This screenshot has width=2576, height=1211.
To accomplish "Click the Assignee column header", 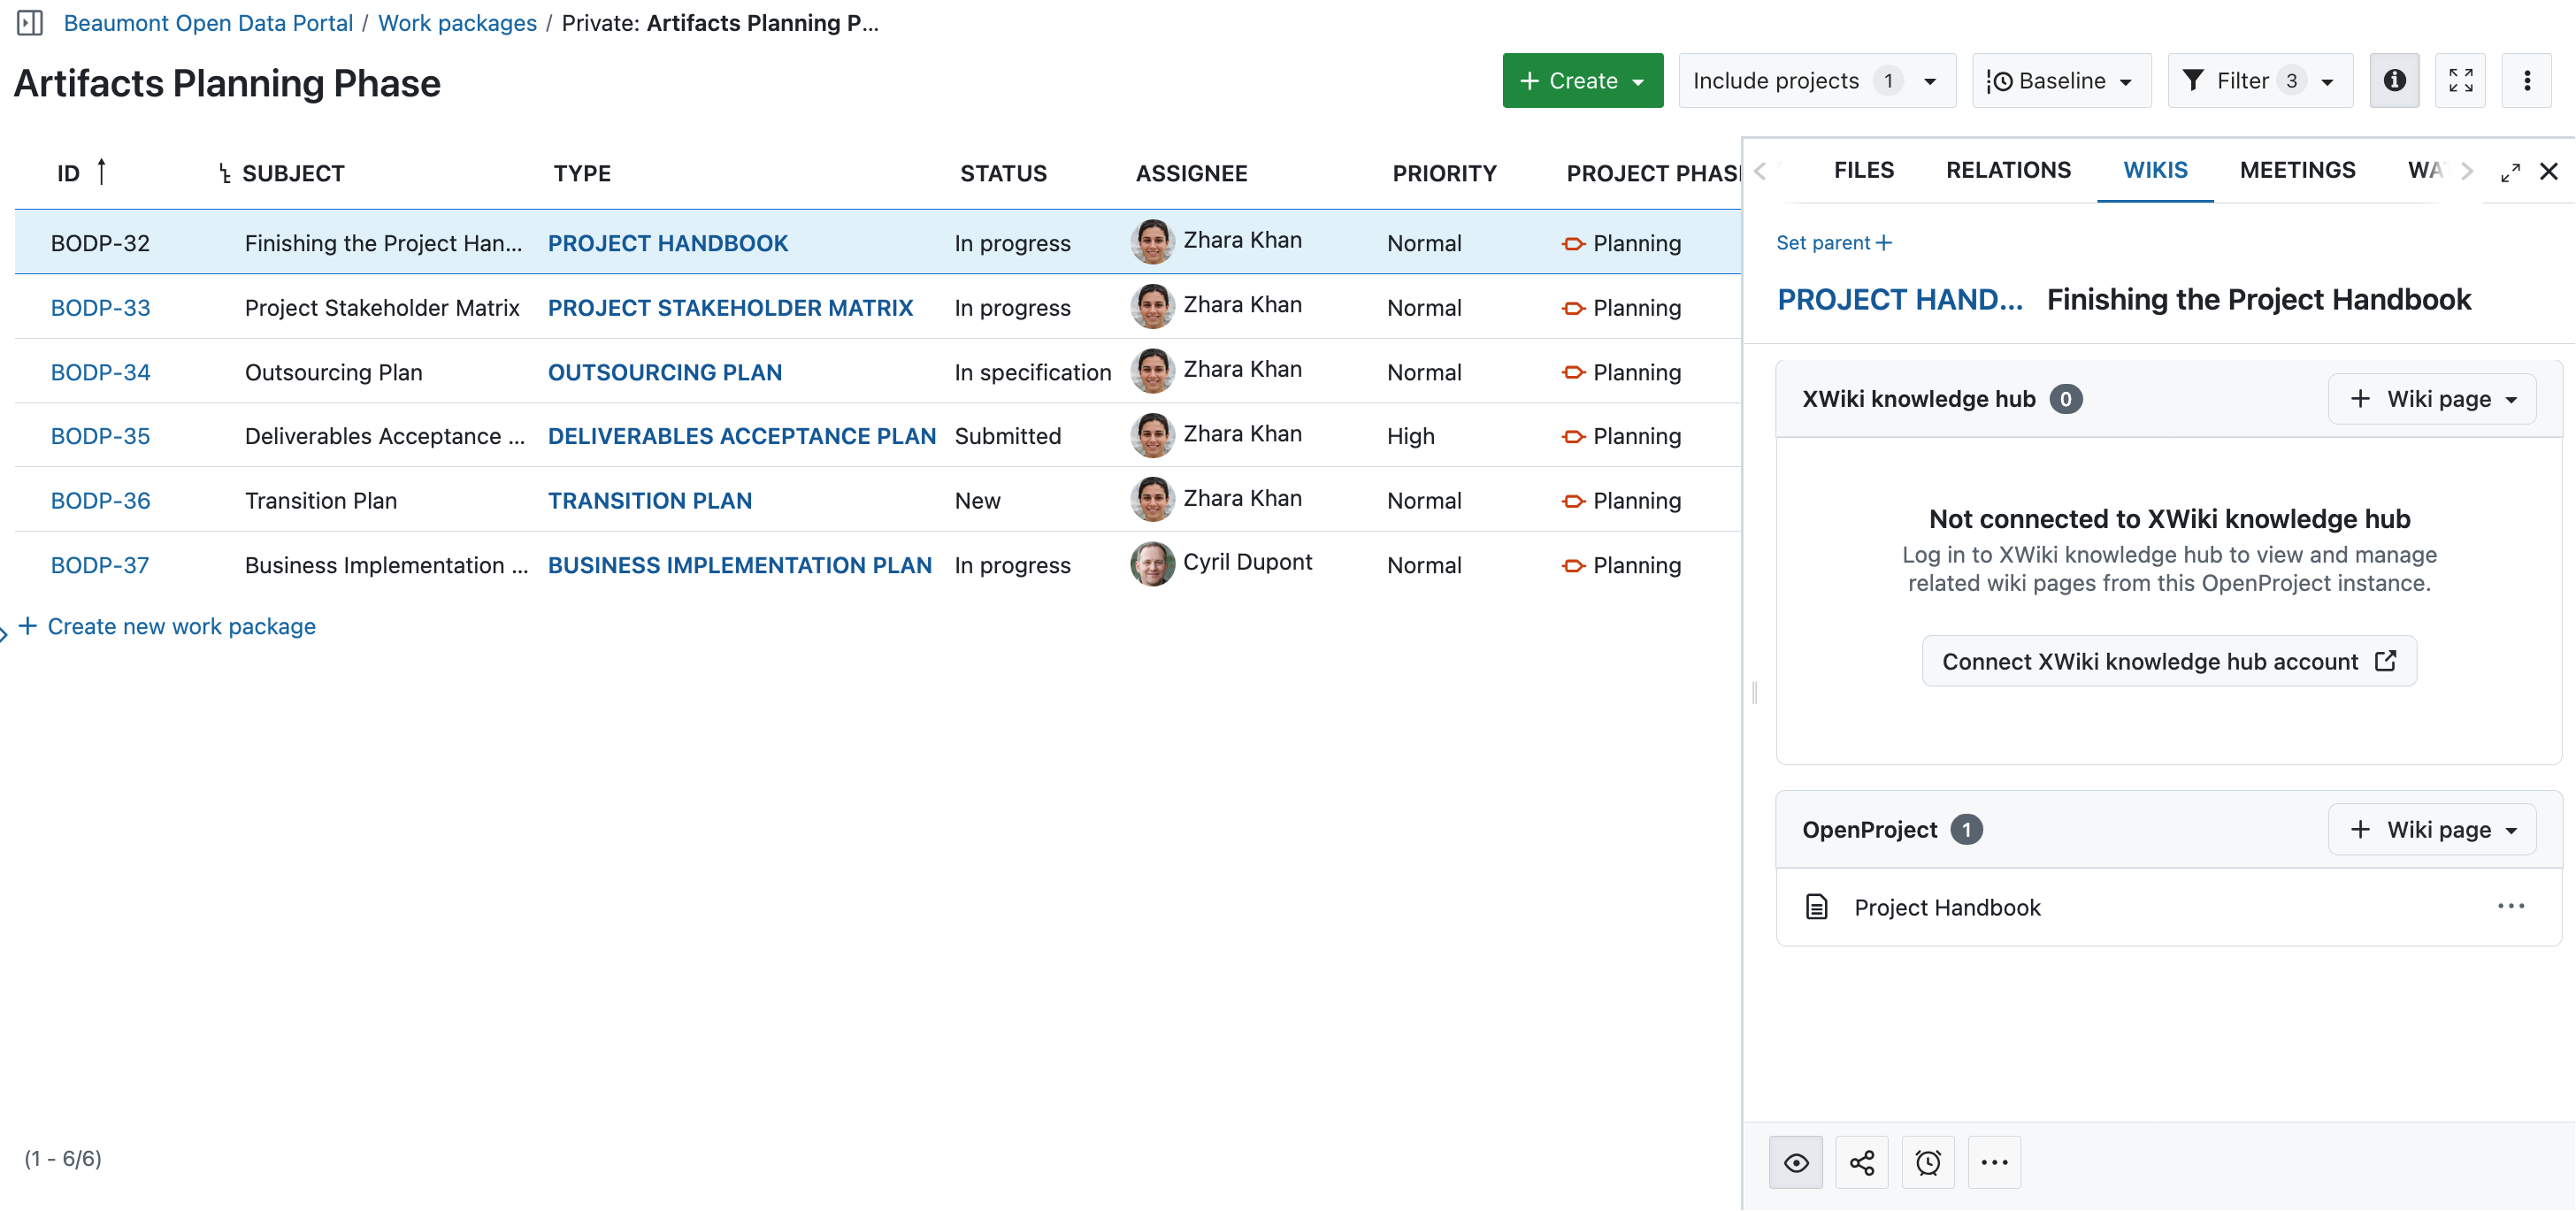I will coord(1191,173).
